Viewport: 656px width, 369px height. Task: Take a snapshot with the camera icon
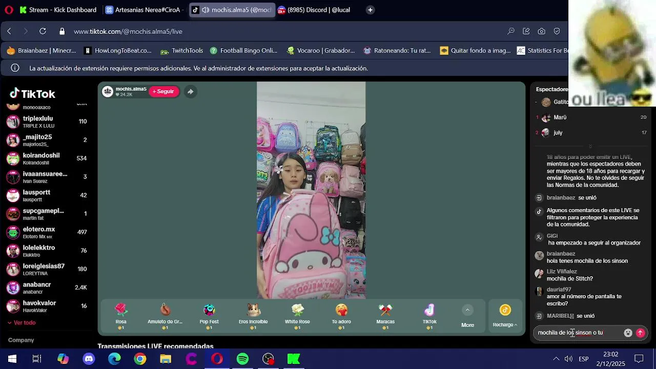point(542,31)
